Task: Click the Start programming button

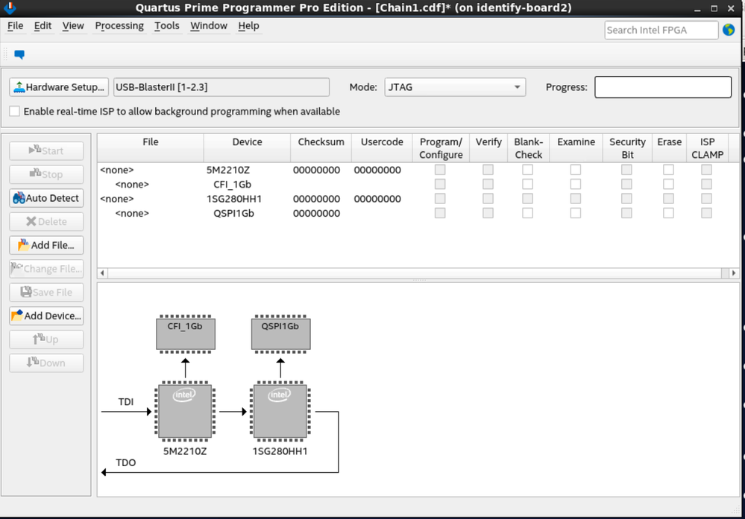Action: pos(46,151)
